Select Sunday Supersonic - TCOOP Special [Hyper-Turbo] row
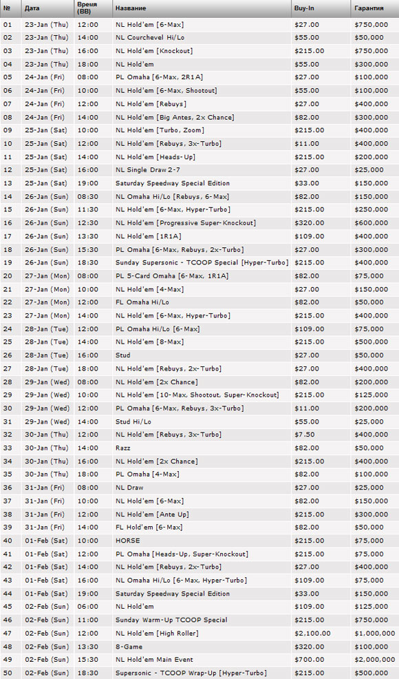Screen dimensions: 399x679 click(x=199, y=262)
